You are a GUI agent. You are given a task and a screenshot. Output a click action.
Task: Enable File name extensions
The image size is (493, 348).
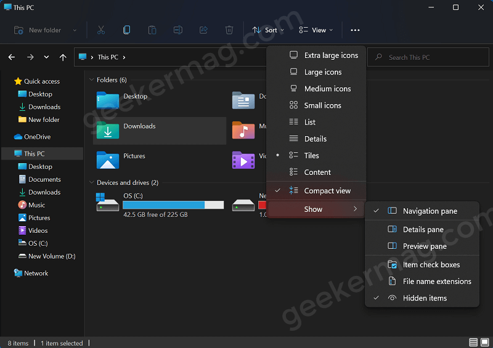coord(422,281)
